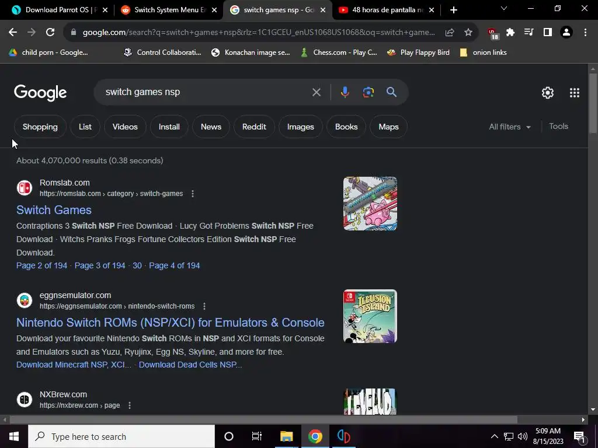
Task: Submit search with the magnifier icon
Action: point(391,92)
